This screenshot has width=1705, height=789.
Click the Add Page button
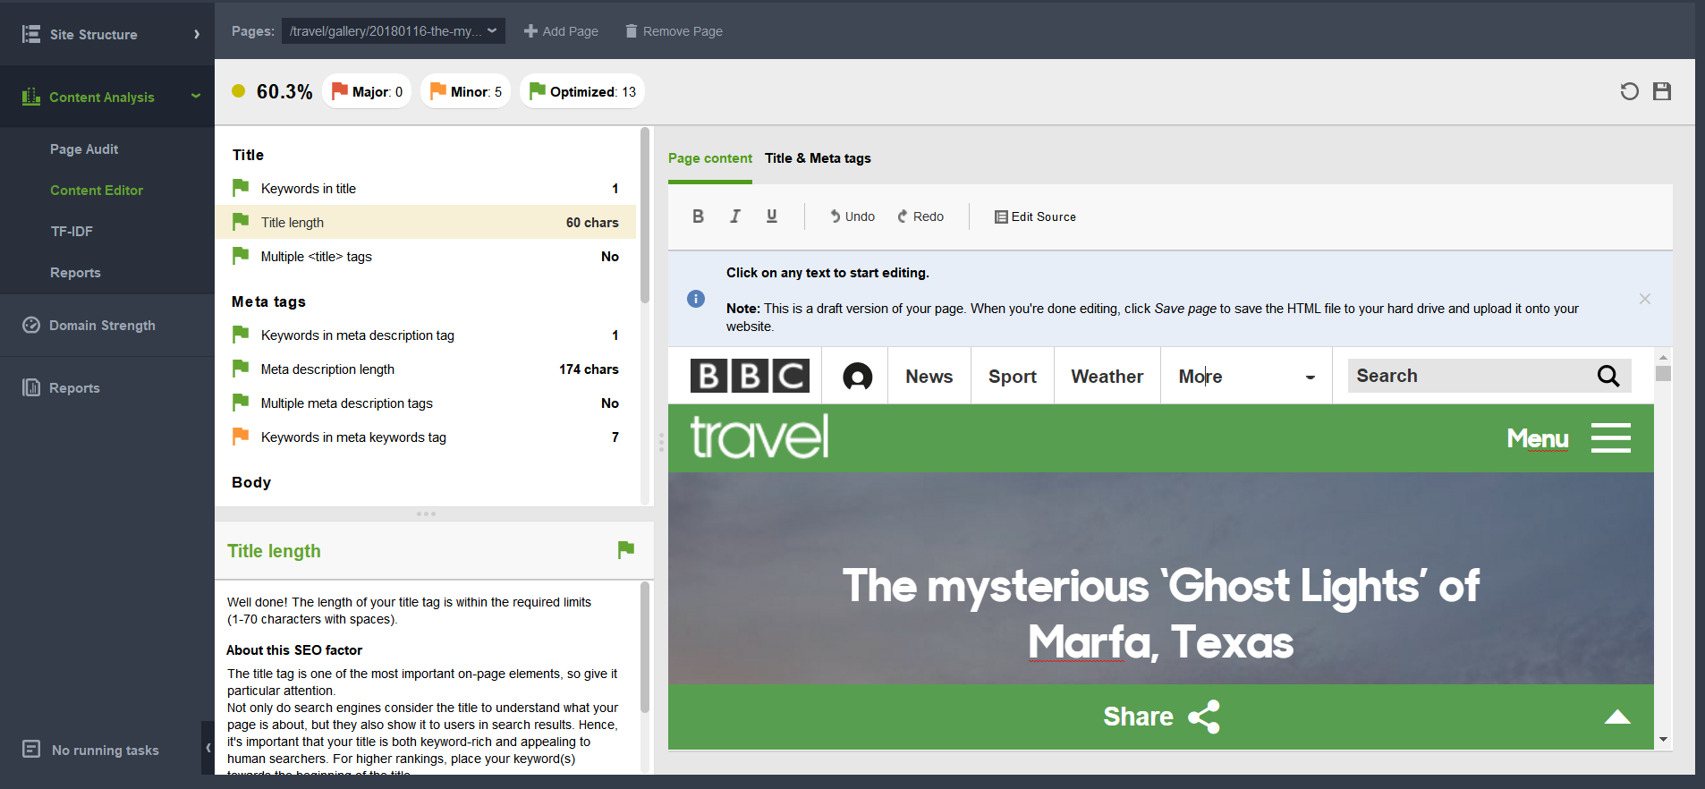[561, 31]
